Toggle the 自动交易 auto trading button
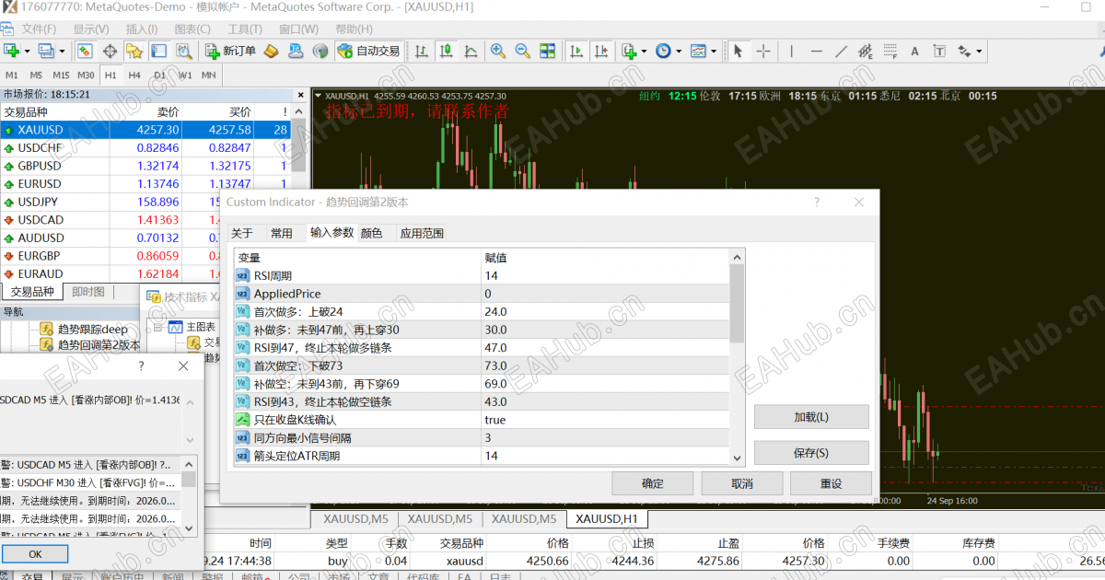Image resolution: width=1105 pixels, height=580 pixels. click(368, 52)
